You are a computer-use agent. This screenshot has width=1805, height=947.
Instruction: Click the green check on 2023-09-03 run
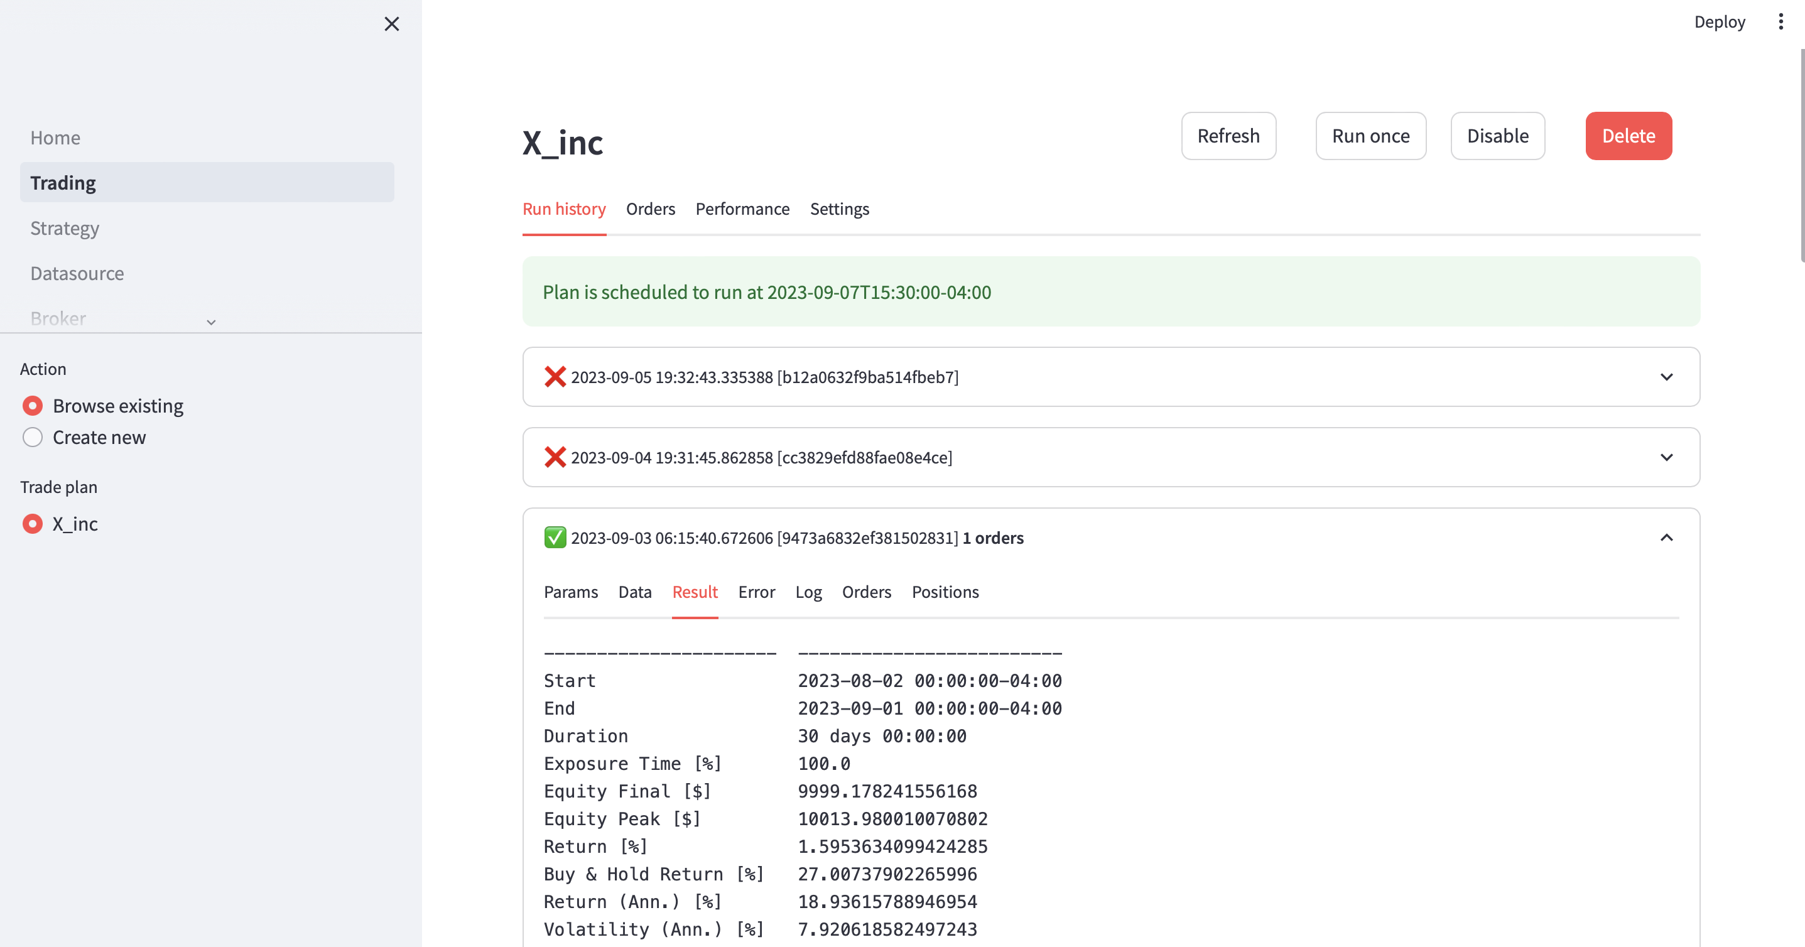(x=555, y=538)
